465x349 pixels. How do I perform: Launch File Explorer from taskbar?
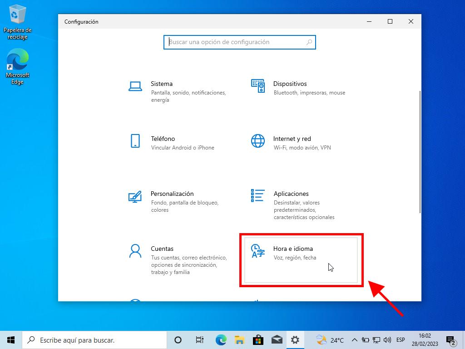tap(239, 340)
